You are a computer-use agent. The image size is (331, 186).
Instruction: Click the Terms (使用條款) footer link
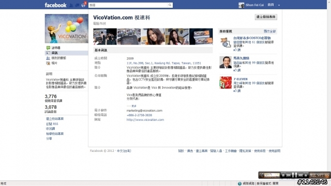260,151
